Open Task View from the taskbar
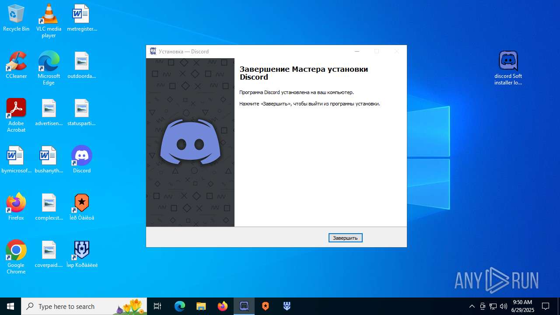Viewport: 560px width, 315px height. 157,306
